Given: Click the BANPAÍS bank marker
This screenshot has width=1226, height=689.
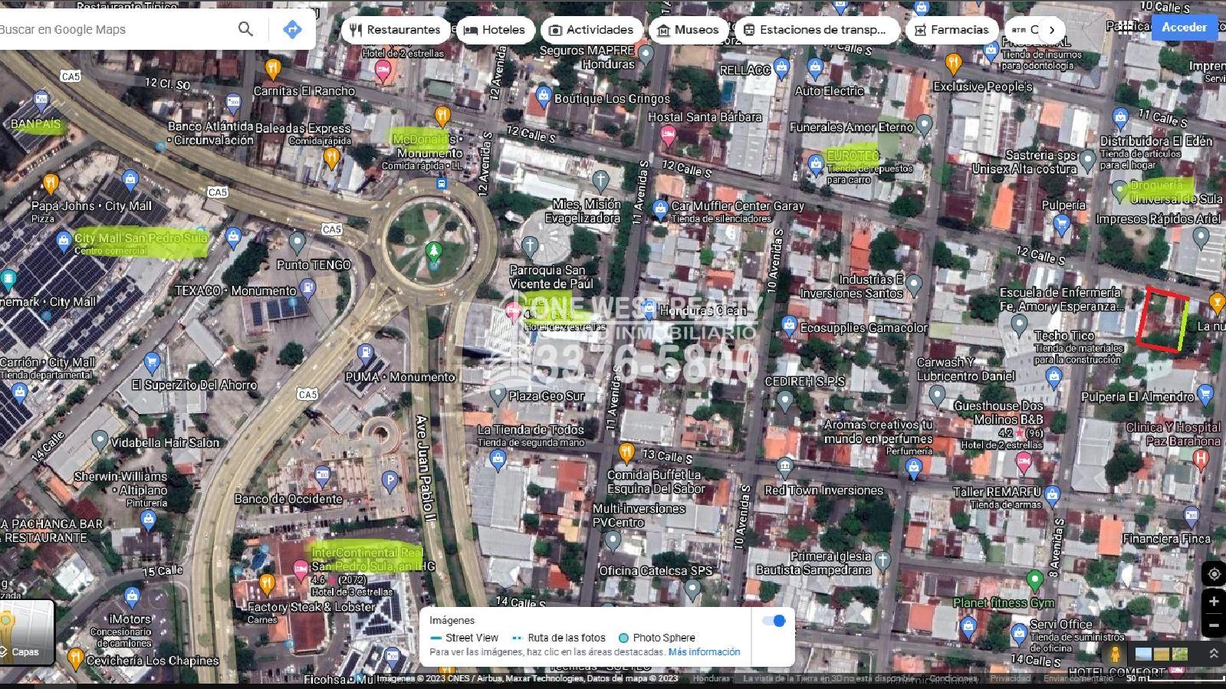Looking at the screenshot, I should tap(41, 100).
